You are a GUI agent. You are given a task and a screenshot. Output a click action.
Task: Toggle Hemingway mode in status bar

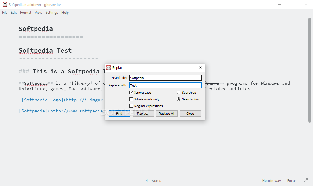(271, 181)
